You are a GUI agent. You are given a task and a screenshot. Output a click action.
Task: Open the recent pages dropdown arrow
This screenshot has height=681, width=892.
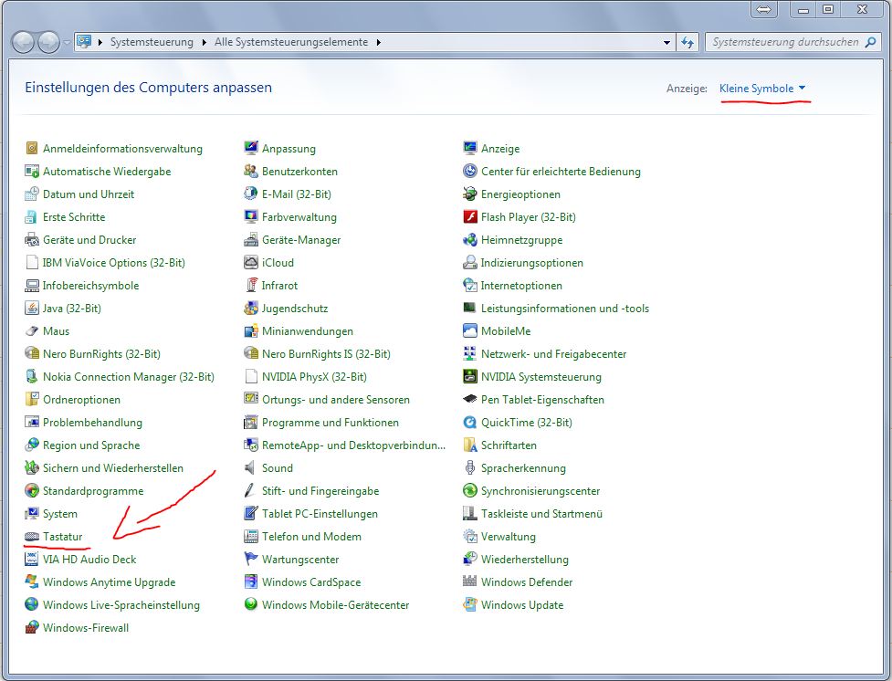[x=67, y=43]
